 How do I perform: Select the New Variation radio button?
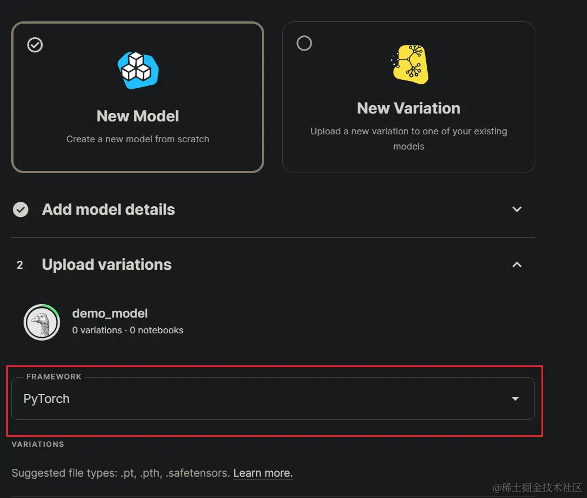coord(304,43)
